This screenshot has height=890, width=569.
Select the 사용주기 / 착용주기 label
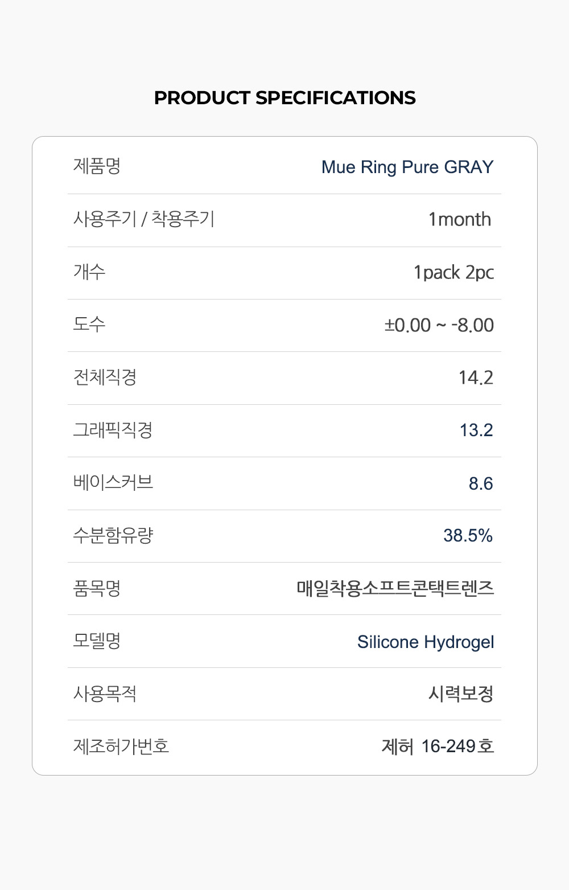click(x=143, y=219)
